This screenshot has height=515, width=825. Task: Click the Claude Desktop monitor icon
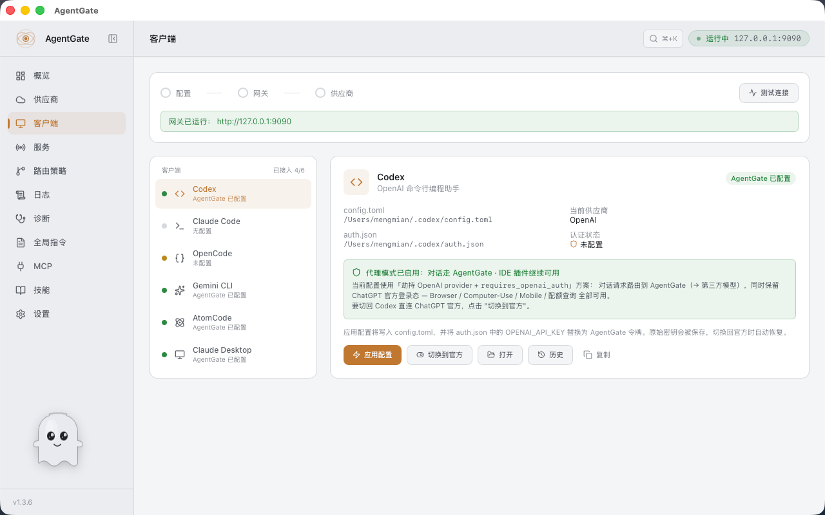180,355
